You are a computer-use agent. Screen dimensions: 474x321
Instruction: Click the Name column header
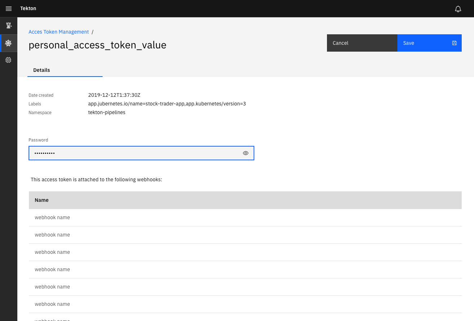tap(41, 200)
